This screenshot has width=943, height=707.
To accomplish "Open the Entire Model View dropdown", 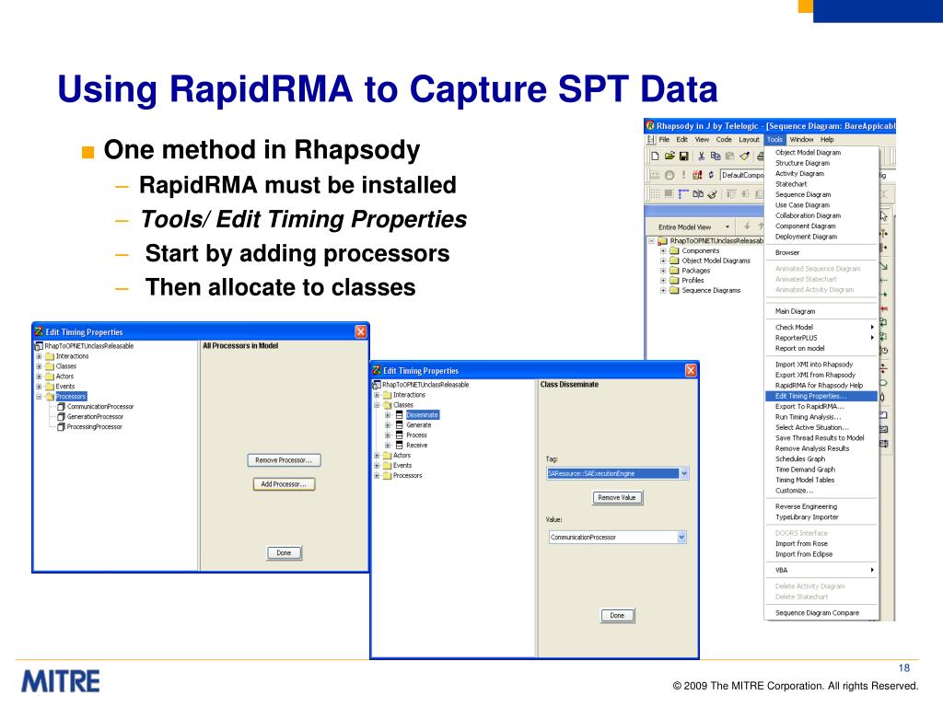I will point(728,227).
